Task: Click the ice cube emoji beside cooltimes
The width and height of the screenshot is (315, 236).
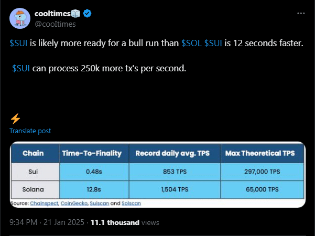Action: coord(75,14)
